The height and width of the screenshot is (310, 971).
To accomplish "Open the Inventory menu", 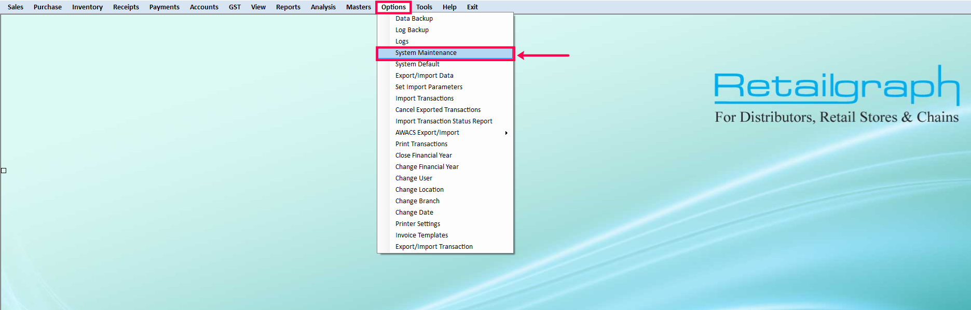I will pyautogui.click(x=87, y=7).
